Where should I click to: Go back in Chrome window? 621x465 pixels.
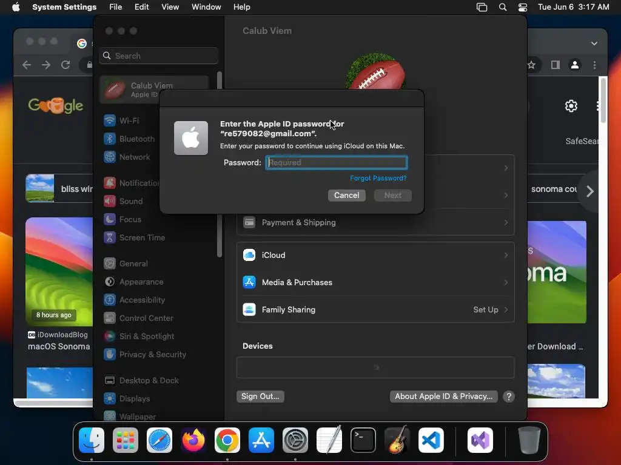(x=27, y=65)
